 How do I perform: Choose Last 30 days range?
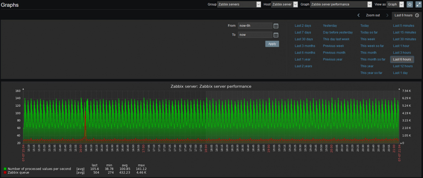coord(304,39)
